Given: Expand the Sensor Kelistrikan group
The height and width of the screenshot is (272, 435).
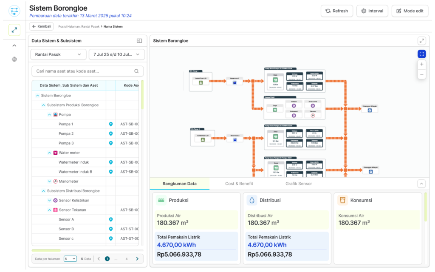Looking at the screenshot, I should [x=49, y=201].
